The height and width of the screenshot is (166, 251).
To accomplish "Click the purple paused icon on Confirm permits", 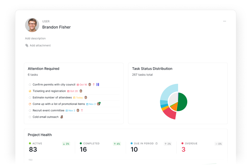I will tap(98, 84).
